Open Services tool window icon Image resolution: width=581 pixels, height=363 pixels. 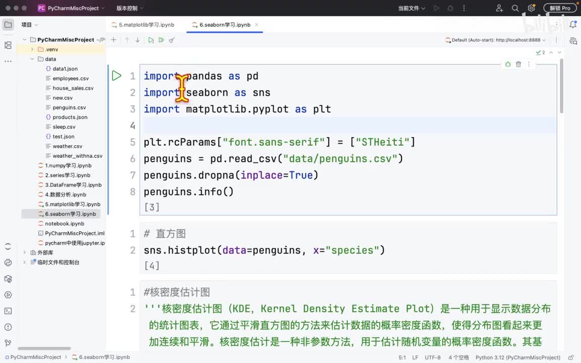8,295
